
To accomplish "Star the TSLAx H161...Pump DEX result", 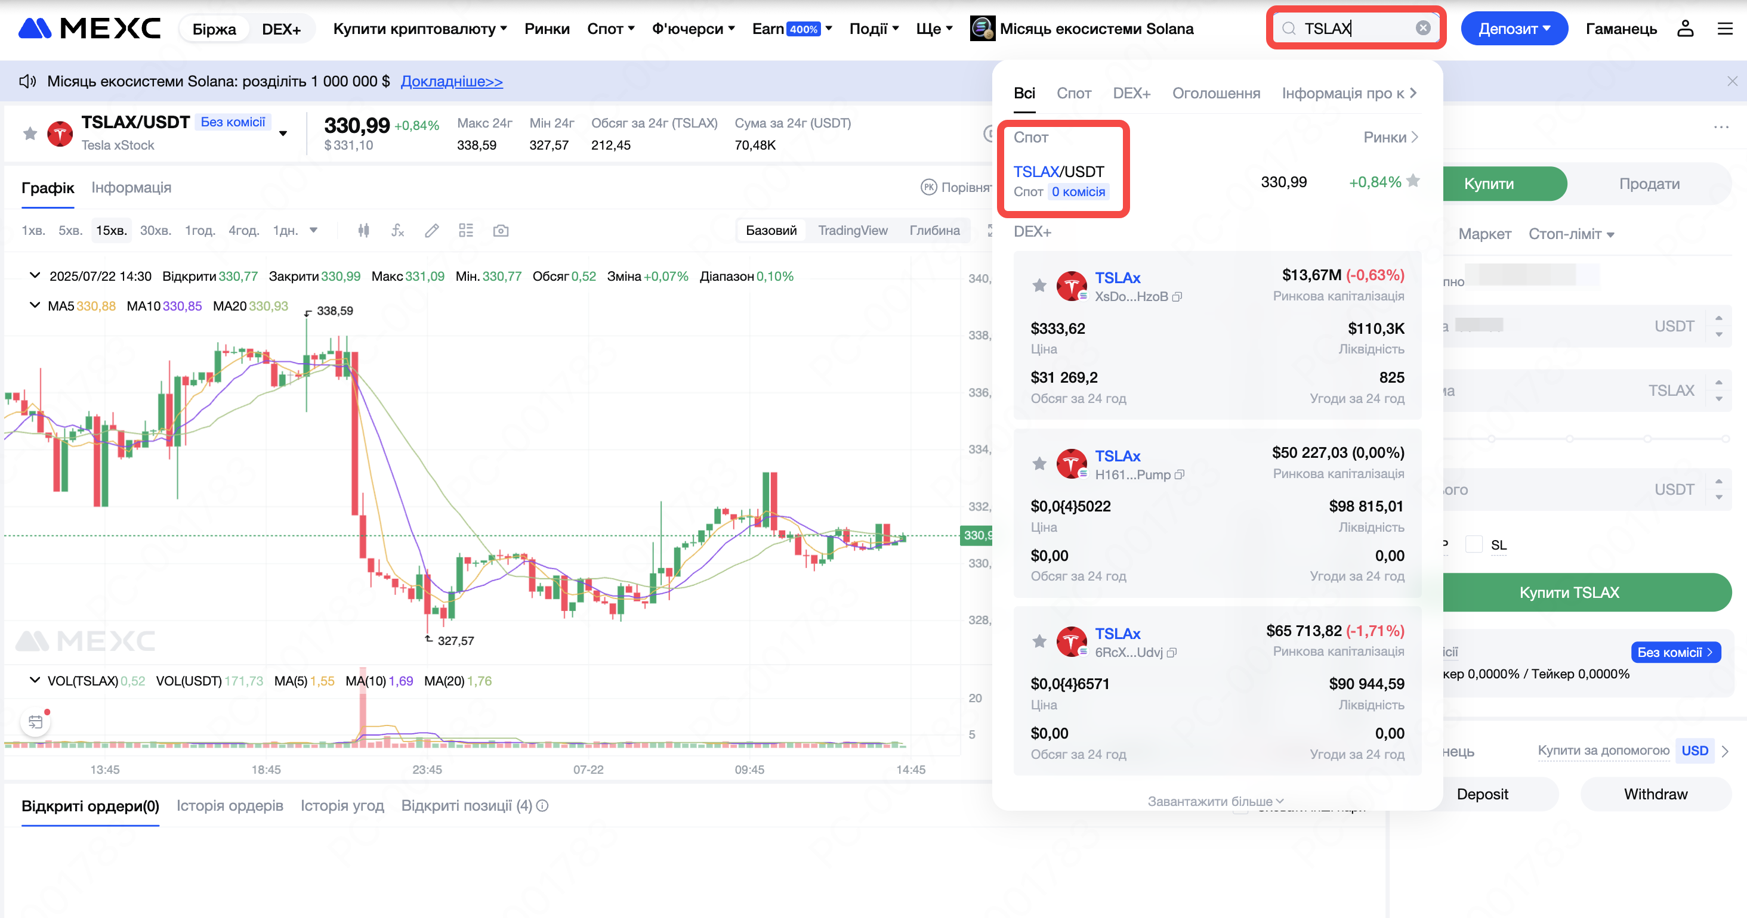I will [1039, 463].
